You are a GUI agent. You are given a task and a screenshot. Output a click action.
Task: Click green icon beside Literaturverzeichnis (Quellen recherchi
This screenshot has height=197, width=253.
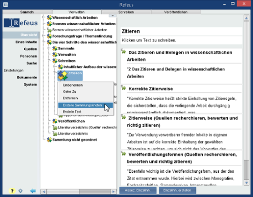pos(55,127)
